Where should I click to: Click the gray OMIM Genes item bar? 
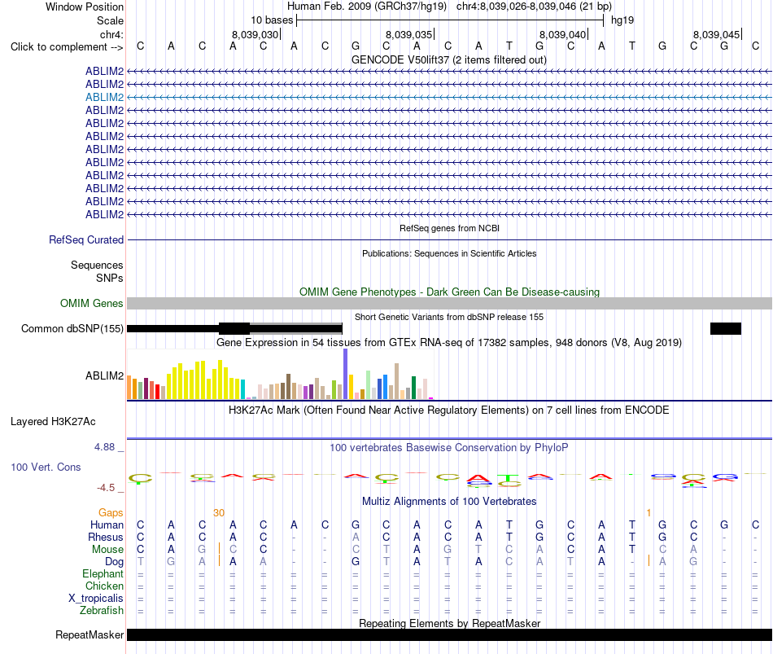[x=449, y=304]
